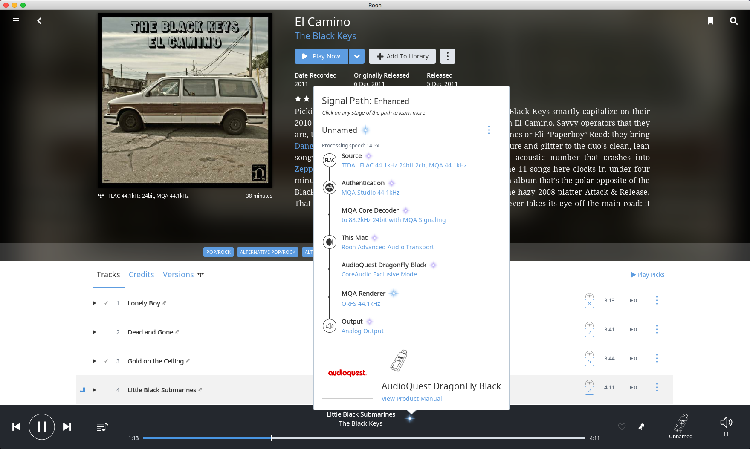Image resolution: width=750 pixels, height=449 pixels.
Task: Switch to the Tracks tab
Action: point(108,275)
